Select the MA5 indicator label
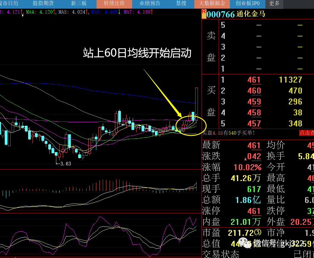The image size is (314, 258). 71,12
